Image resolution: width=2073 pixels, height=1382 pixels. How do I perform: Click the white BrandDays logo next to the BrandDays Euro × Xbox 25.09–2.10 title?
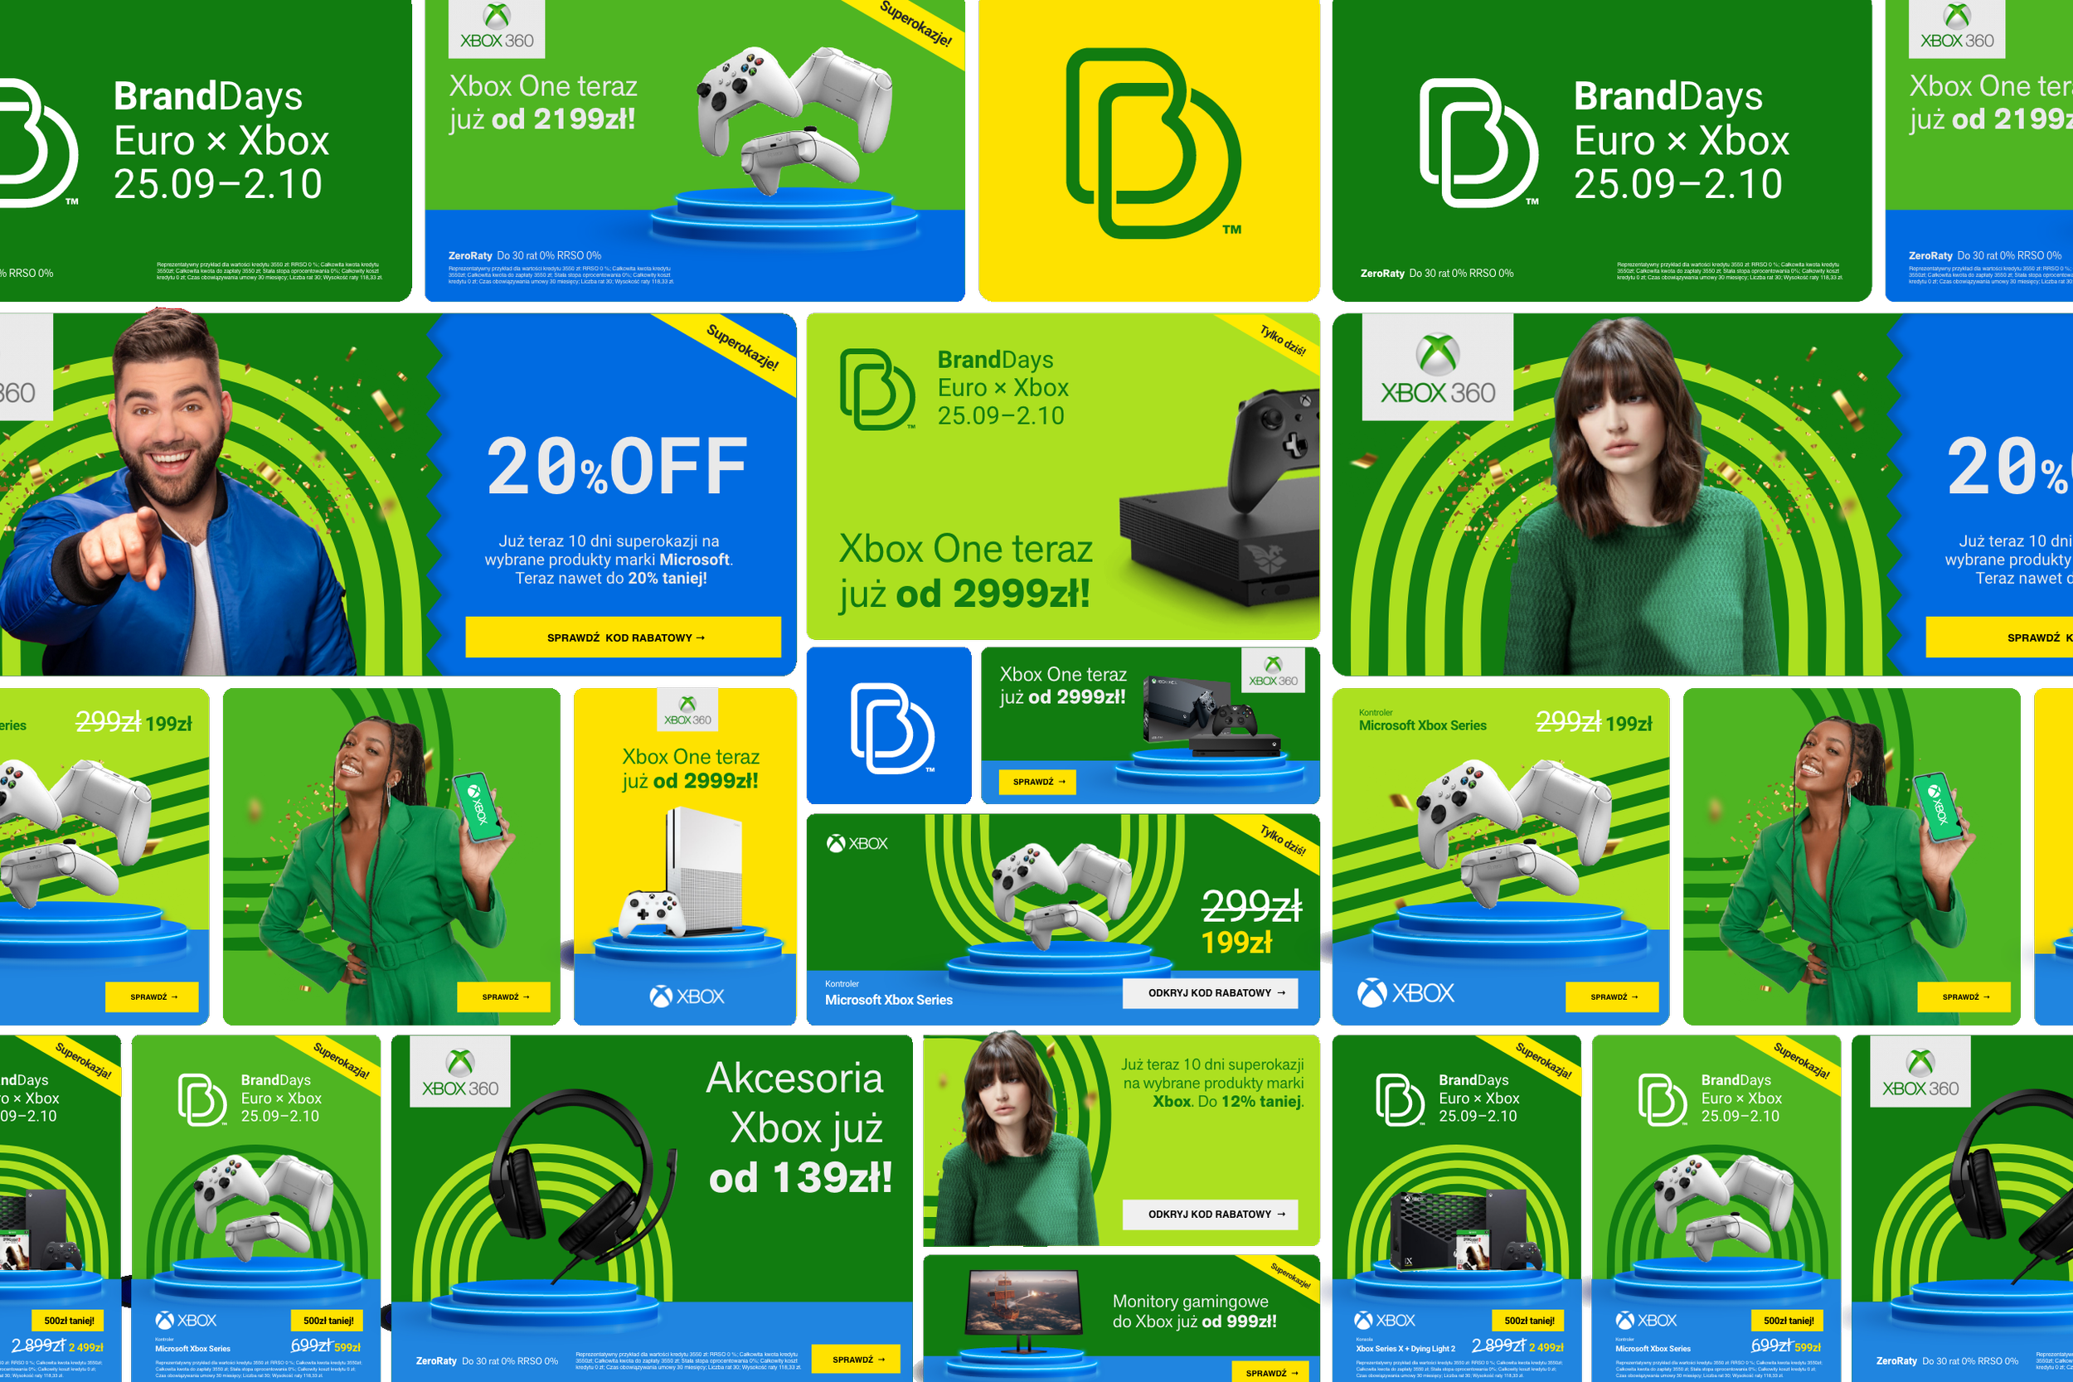pos(1478,142)
